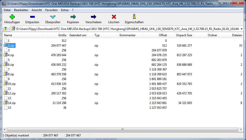Sort by Unpack Size column header

click(x=180, y=35)
